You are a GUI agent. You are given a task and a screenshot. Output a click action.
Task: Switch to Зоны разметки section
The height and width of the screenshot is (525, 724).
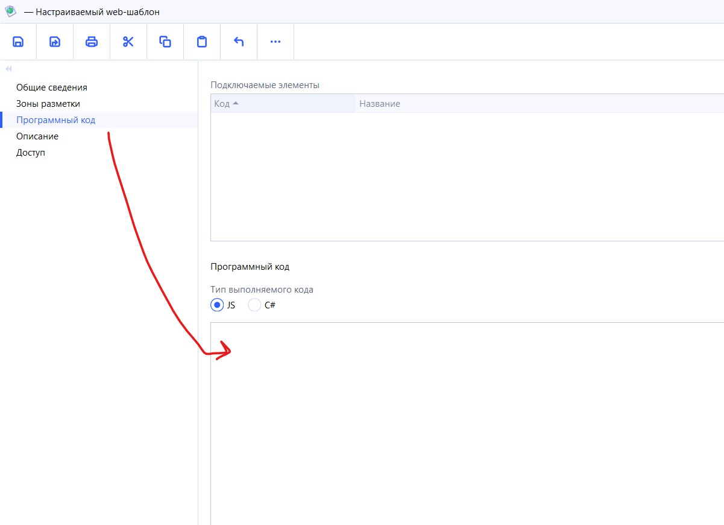coord(48,104)
